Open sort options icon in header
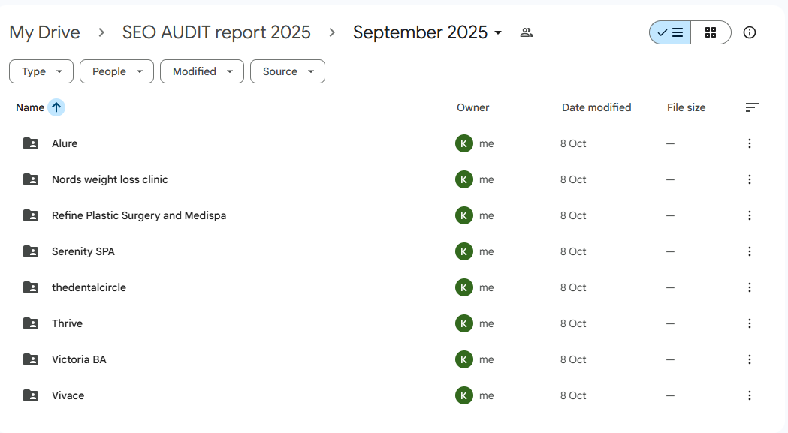Screen dimensions: 788x433 752,107
